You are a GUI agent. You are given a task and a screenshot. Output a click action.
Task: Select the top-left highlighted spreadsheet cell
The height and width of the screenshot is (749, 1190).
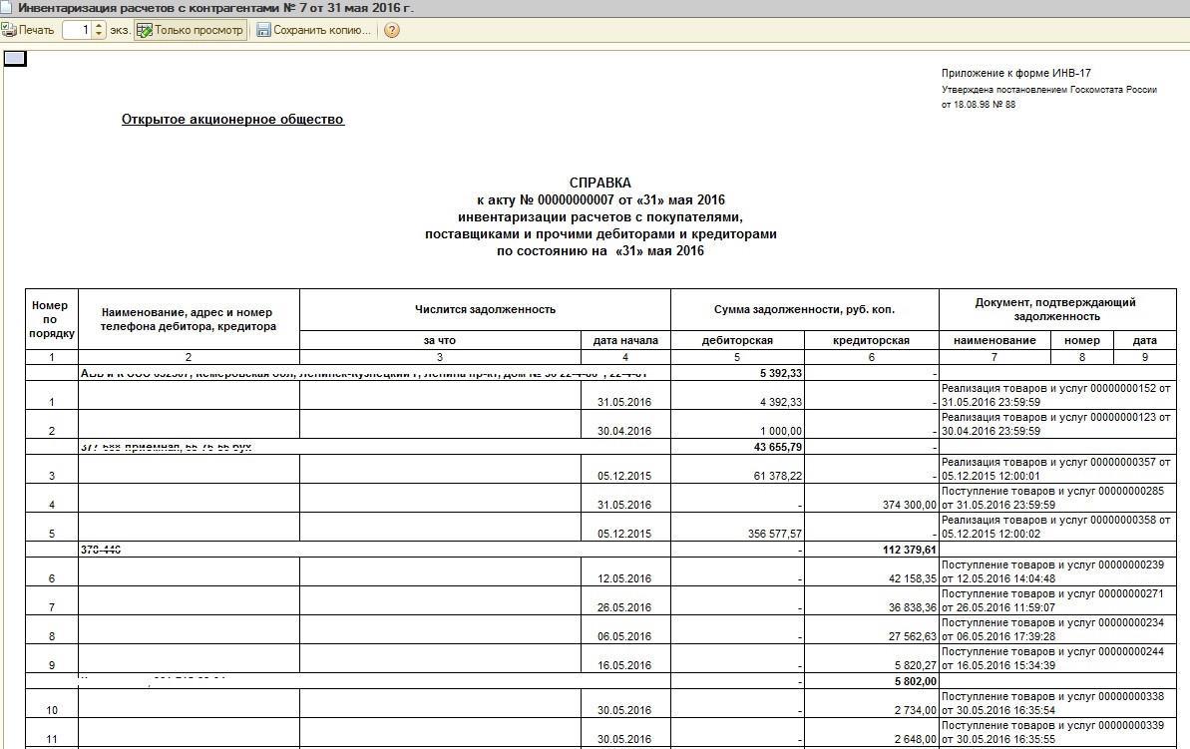click(15, 59)
